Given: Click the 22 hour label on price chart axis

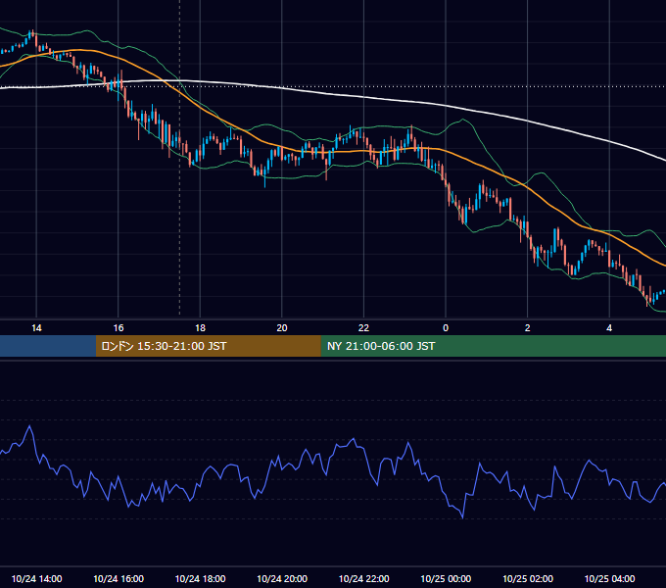Looking at the screenshot, I should tap(363, 328).
